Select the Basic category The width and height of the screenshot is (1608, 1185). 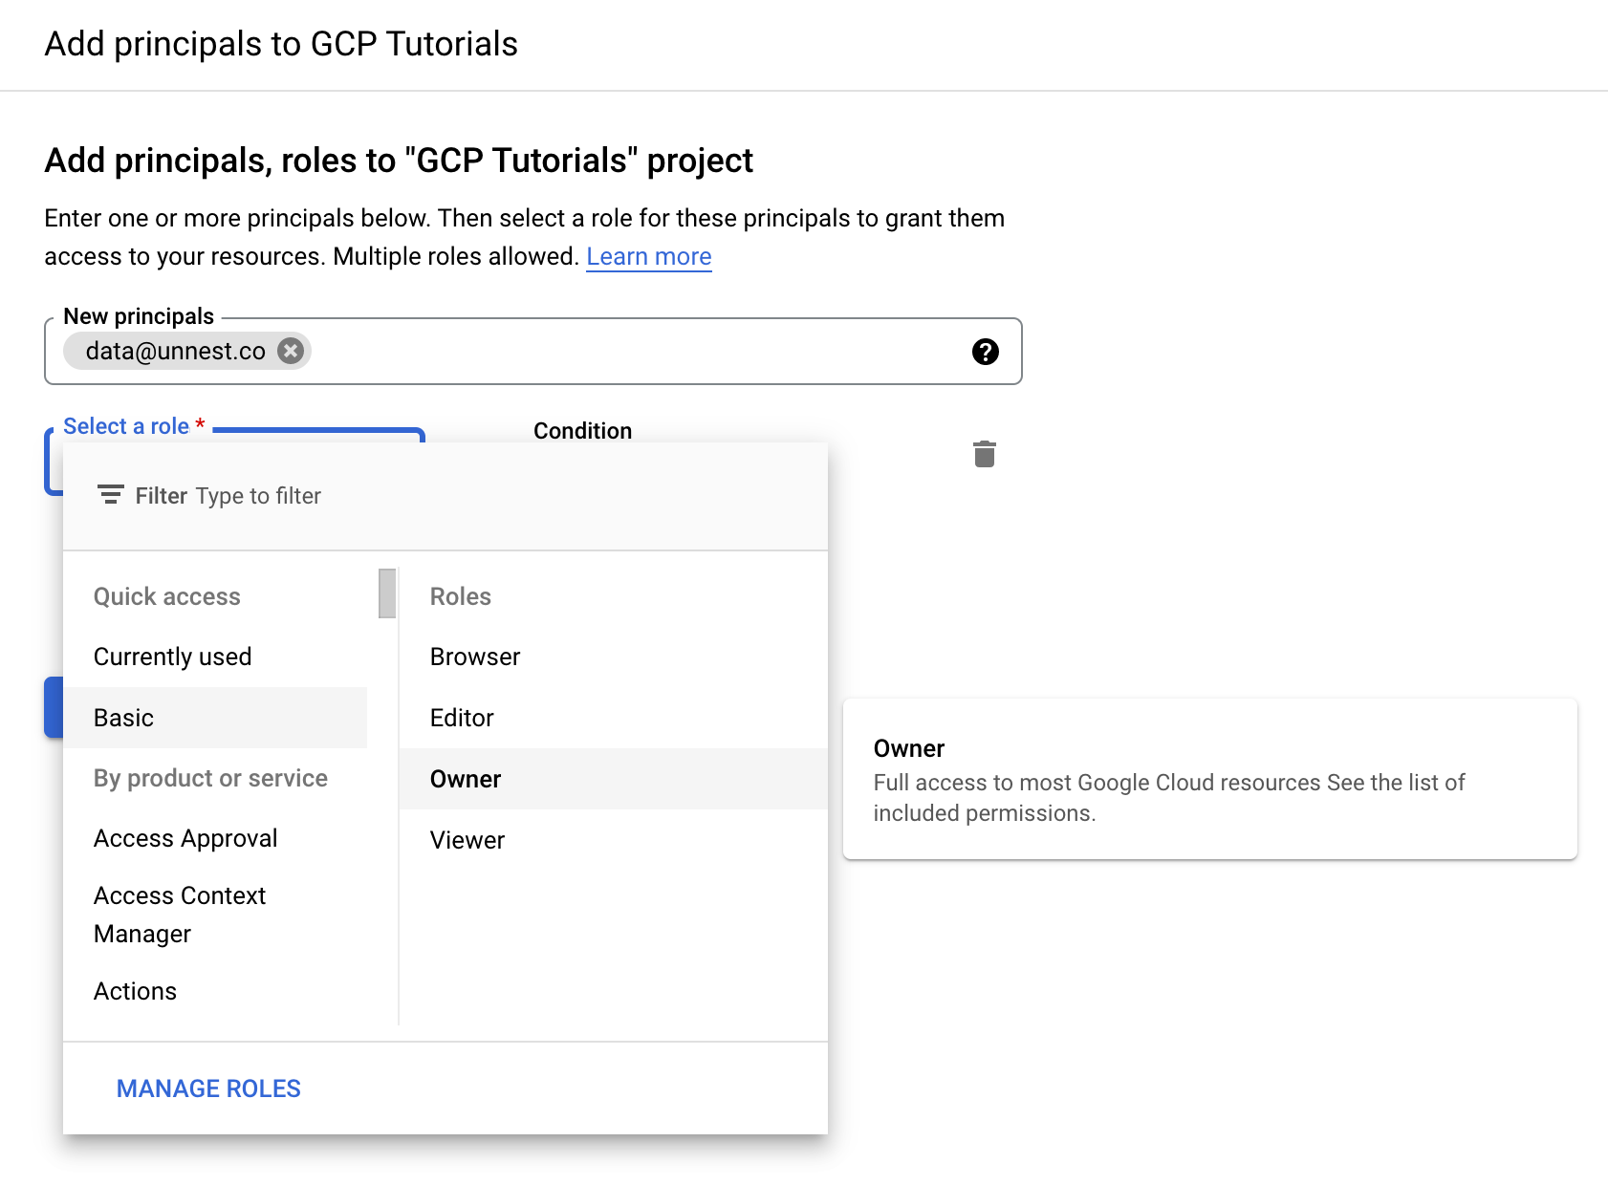215,718
